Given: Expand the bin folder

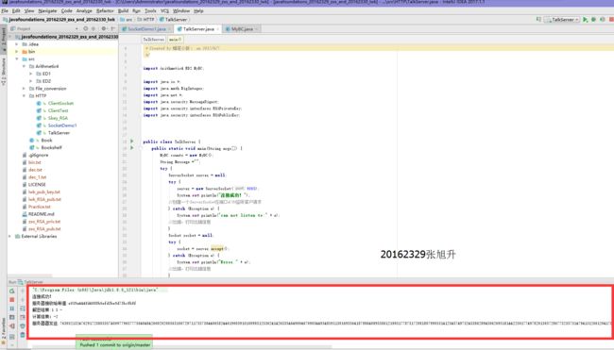Looking at the screenshot, I should point(17,52).
